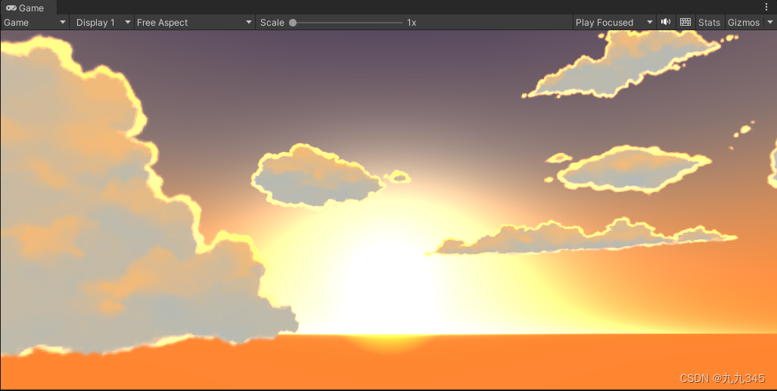Toggle the Stats overlay button
Viewport: 777px width, 391px height.
[709, 22]
